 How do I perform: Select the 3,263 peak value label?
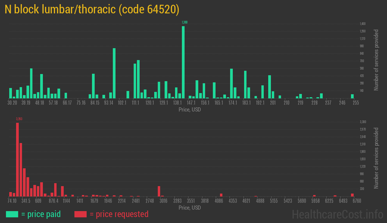pyautogui.click(x=19, y=119)
